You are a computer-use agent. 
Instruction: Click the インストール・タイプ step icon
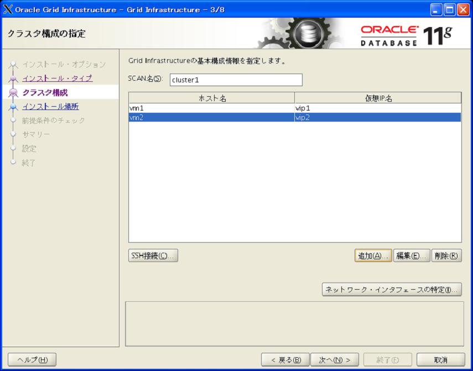pos(13,79)
